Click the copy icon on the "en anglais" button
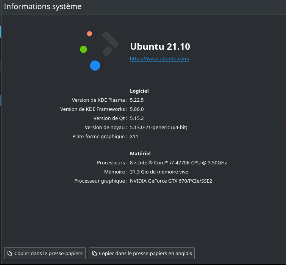The width and height of the screenshot is (286, 265). (x=94, y=253)
